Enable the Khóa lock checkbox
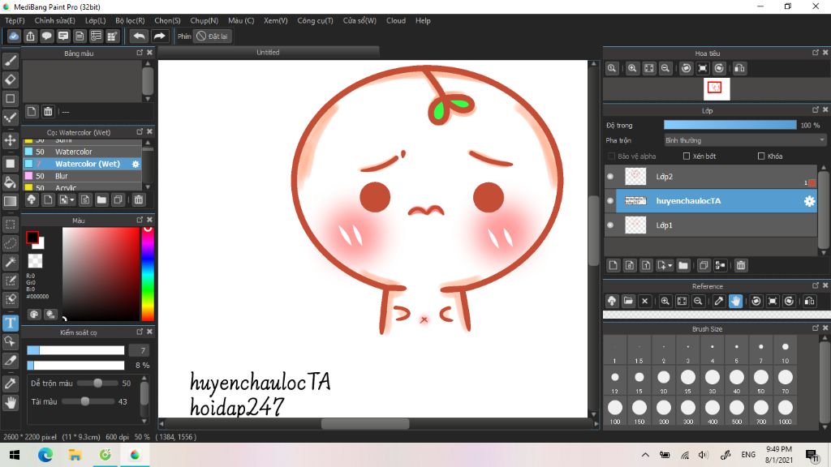Viewport: 831px width, 467px height. click(x=761, y=156)
